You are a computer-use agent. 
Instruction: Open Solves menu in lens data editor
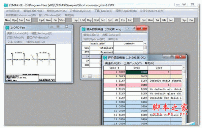pos(112,35)
